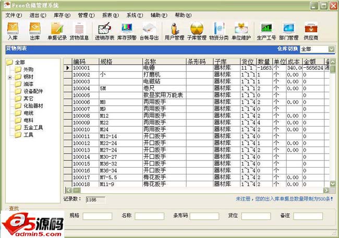Image resolution: width=339 pixels, height=238 pixels.
Task: Sort by the 名称 column header
Action: tap(164, 61)
